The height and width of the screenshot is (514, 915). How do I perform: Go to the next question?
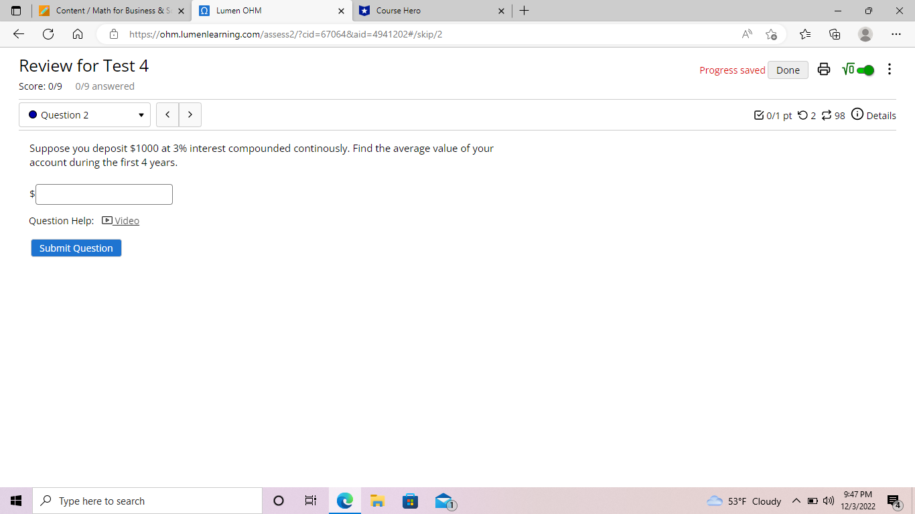pyautogui.click(x=190, y=115)
